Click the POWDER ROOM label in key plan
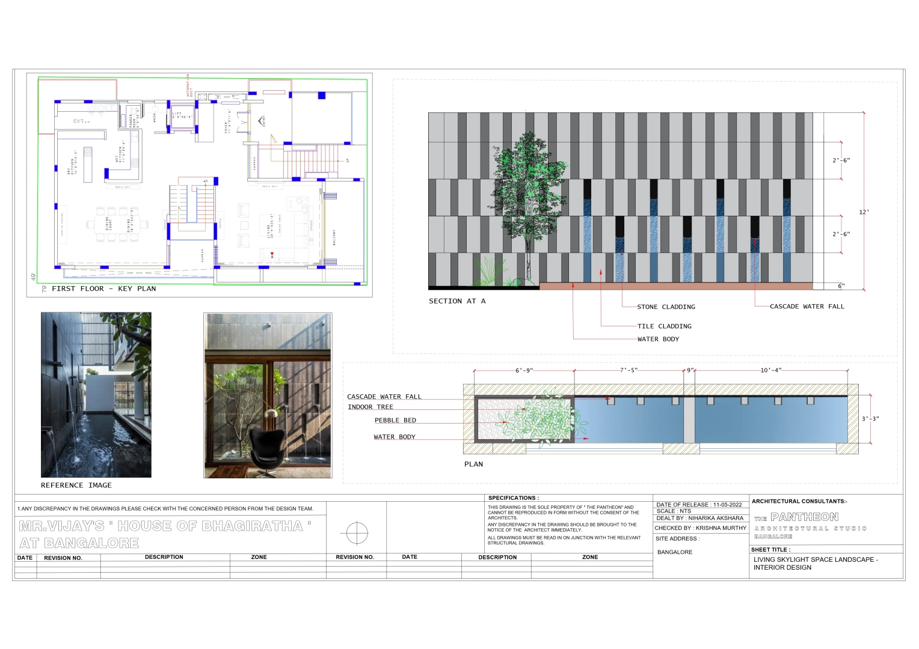The image size is (919, 649). (134, 118)
